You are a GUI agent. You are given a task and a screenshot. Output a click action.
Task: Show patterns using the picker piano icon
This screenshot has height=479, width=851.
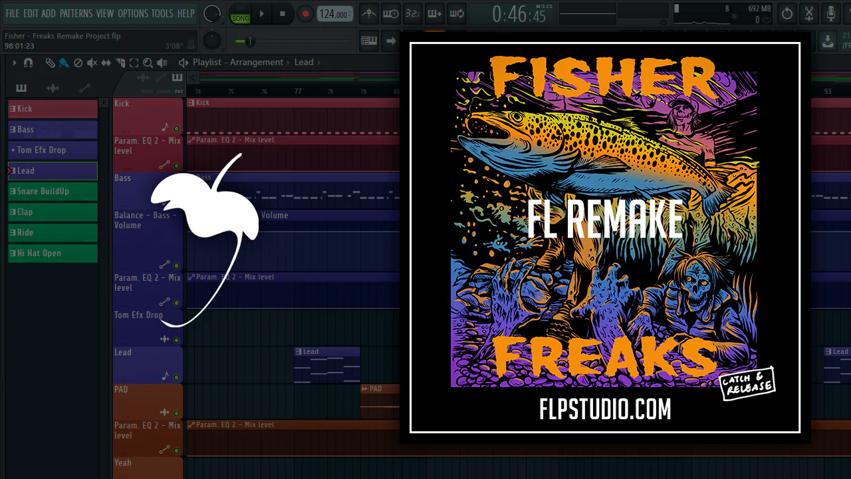tap(21, 88)
